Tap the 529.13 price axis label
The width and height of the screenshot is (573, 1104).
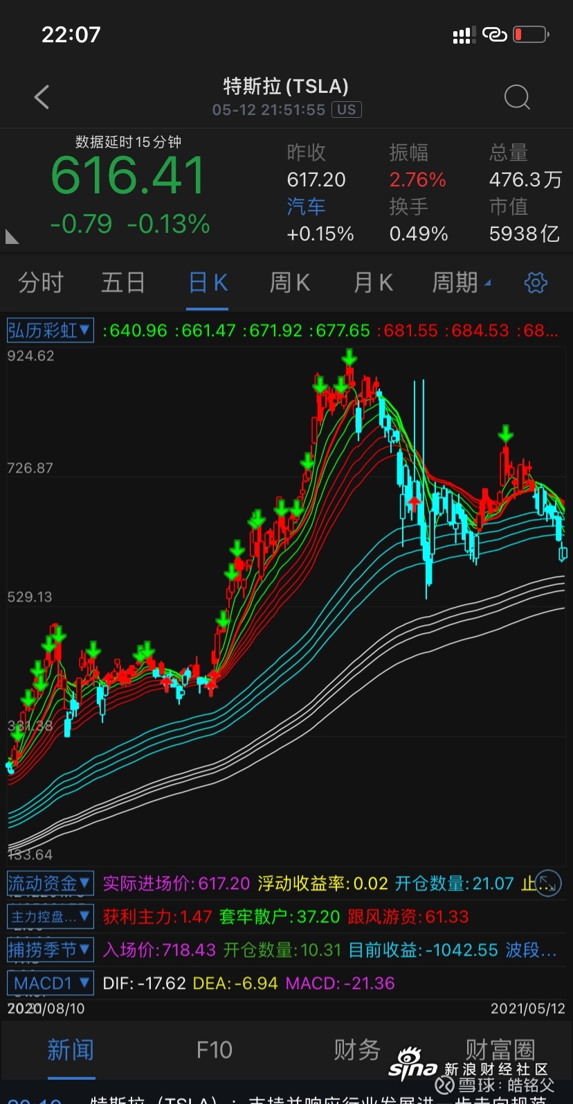pos(30,597)
